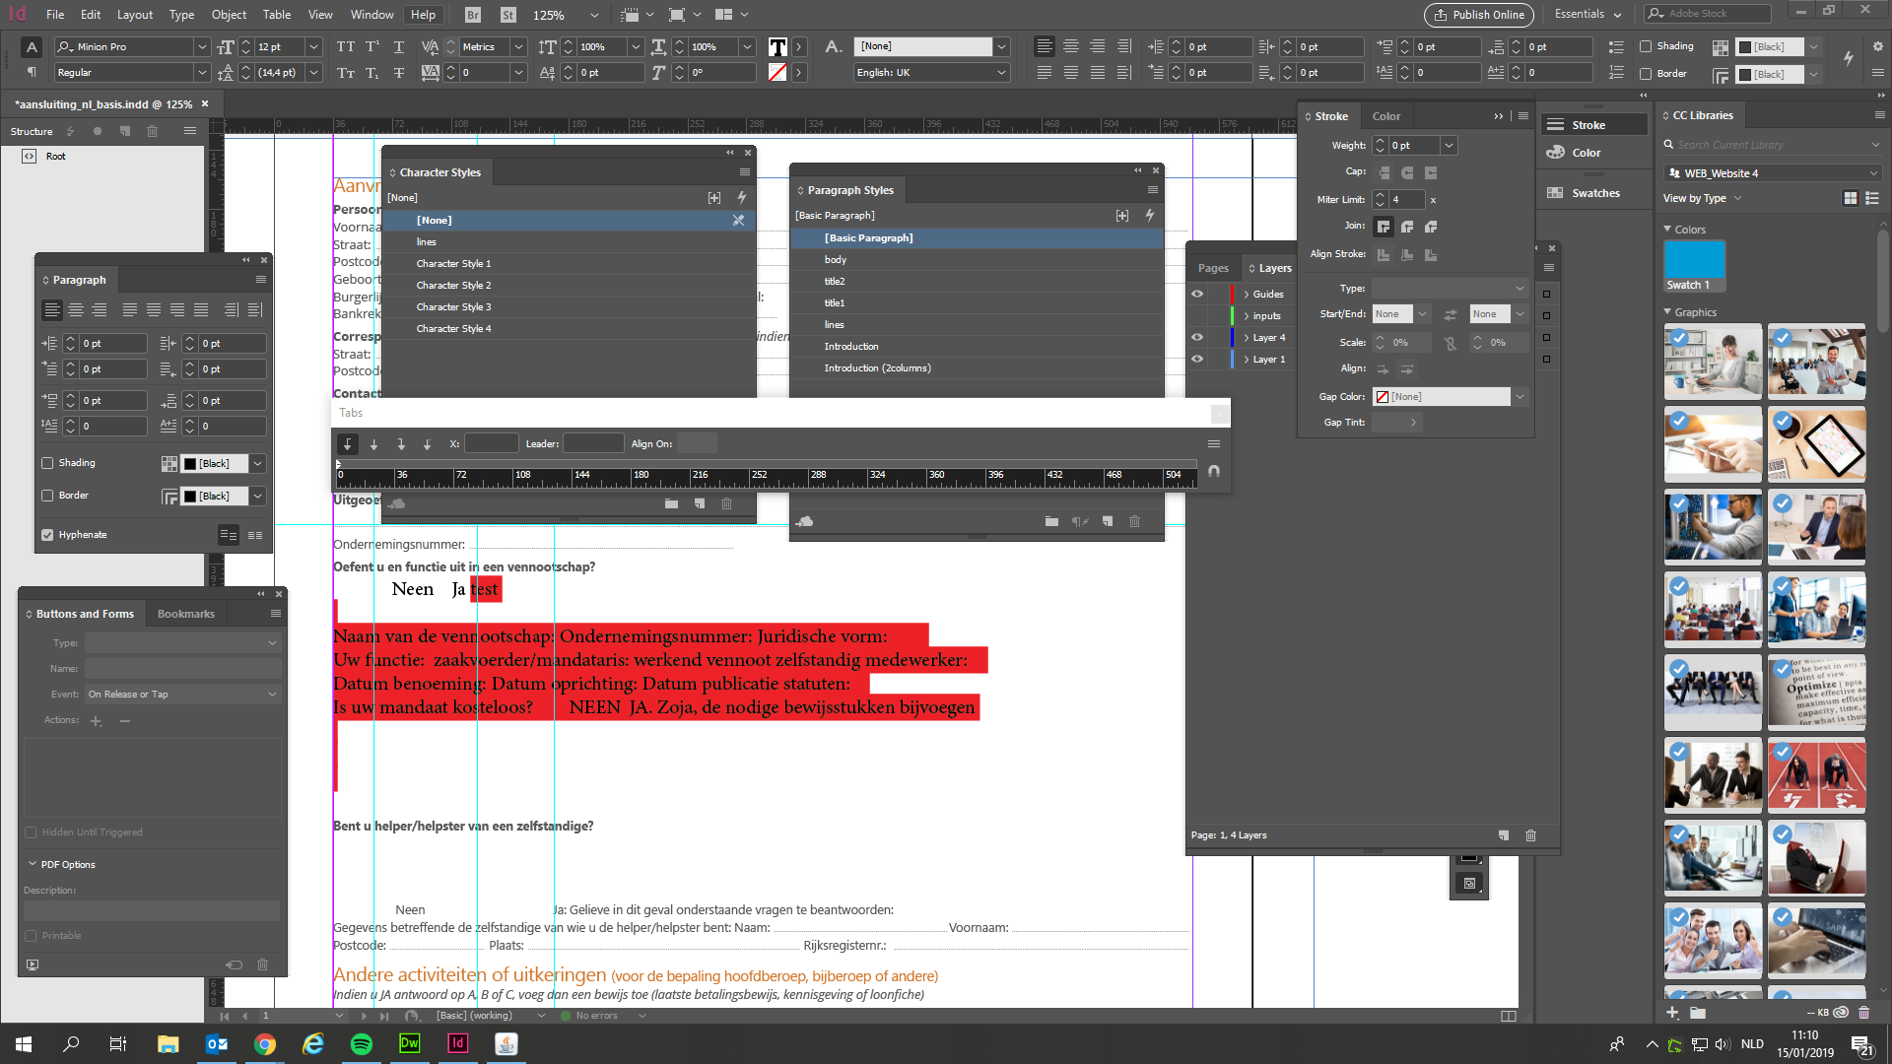Click the blue Swatch 1 color
The height and width of the screenshot is (1064, 1892).
tap(1693, 261)
